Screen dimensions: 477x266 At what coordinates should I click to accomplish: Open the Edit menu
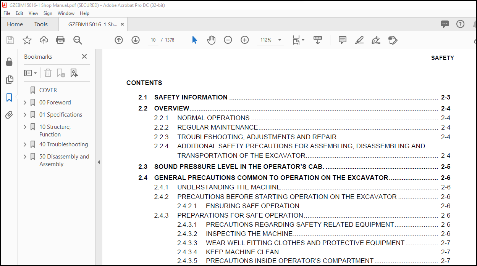point(19,13)
